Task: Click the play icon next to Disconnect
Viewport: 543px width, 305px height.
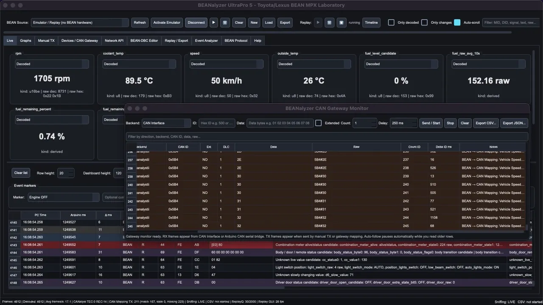Action: 214,22
